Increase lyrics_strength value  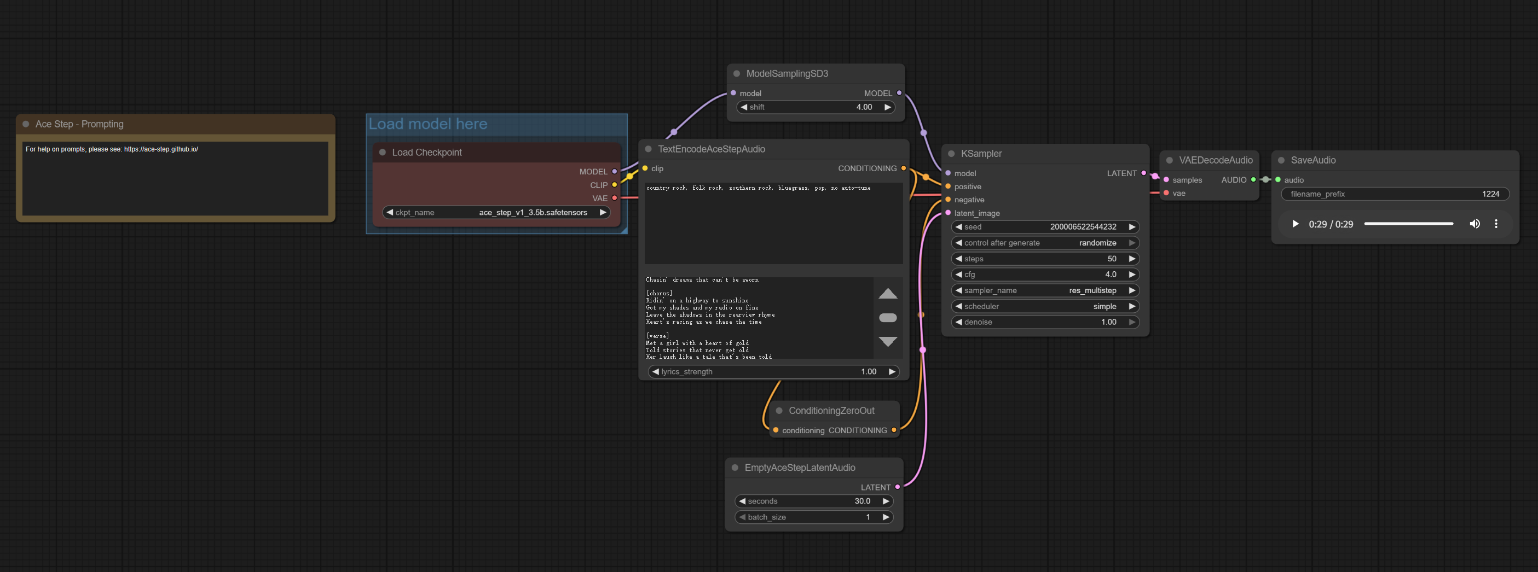(892, 372)
